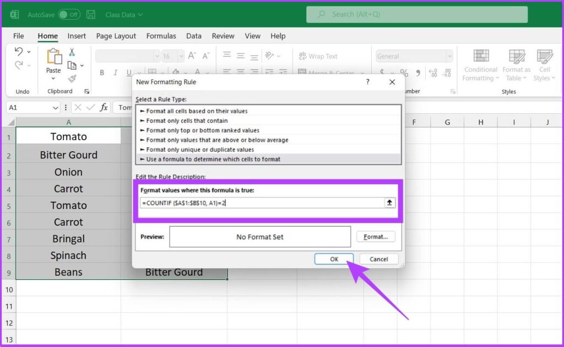
Task: Open the Format dialog next to Preview
Action: tap(376, 236)
